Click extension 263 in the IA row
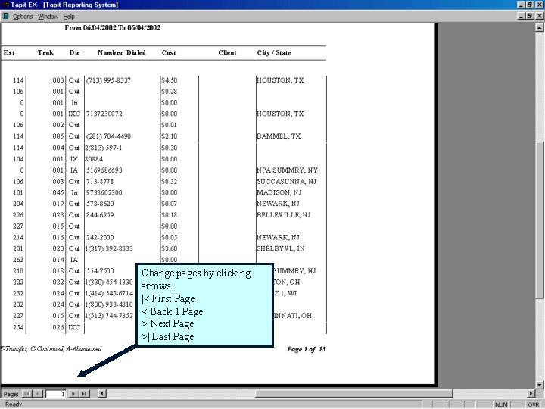 (x=18, y=260)
